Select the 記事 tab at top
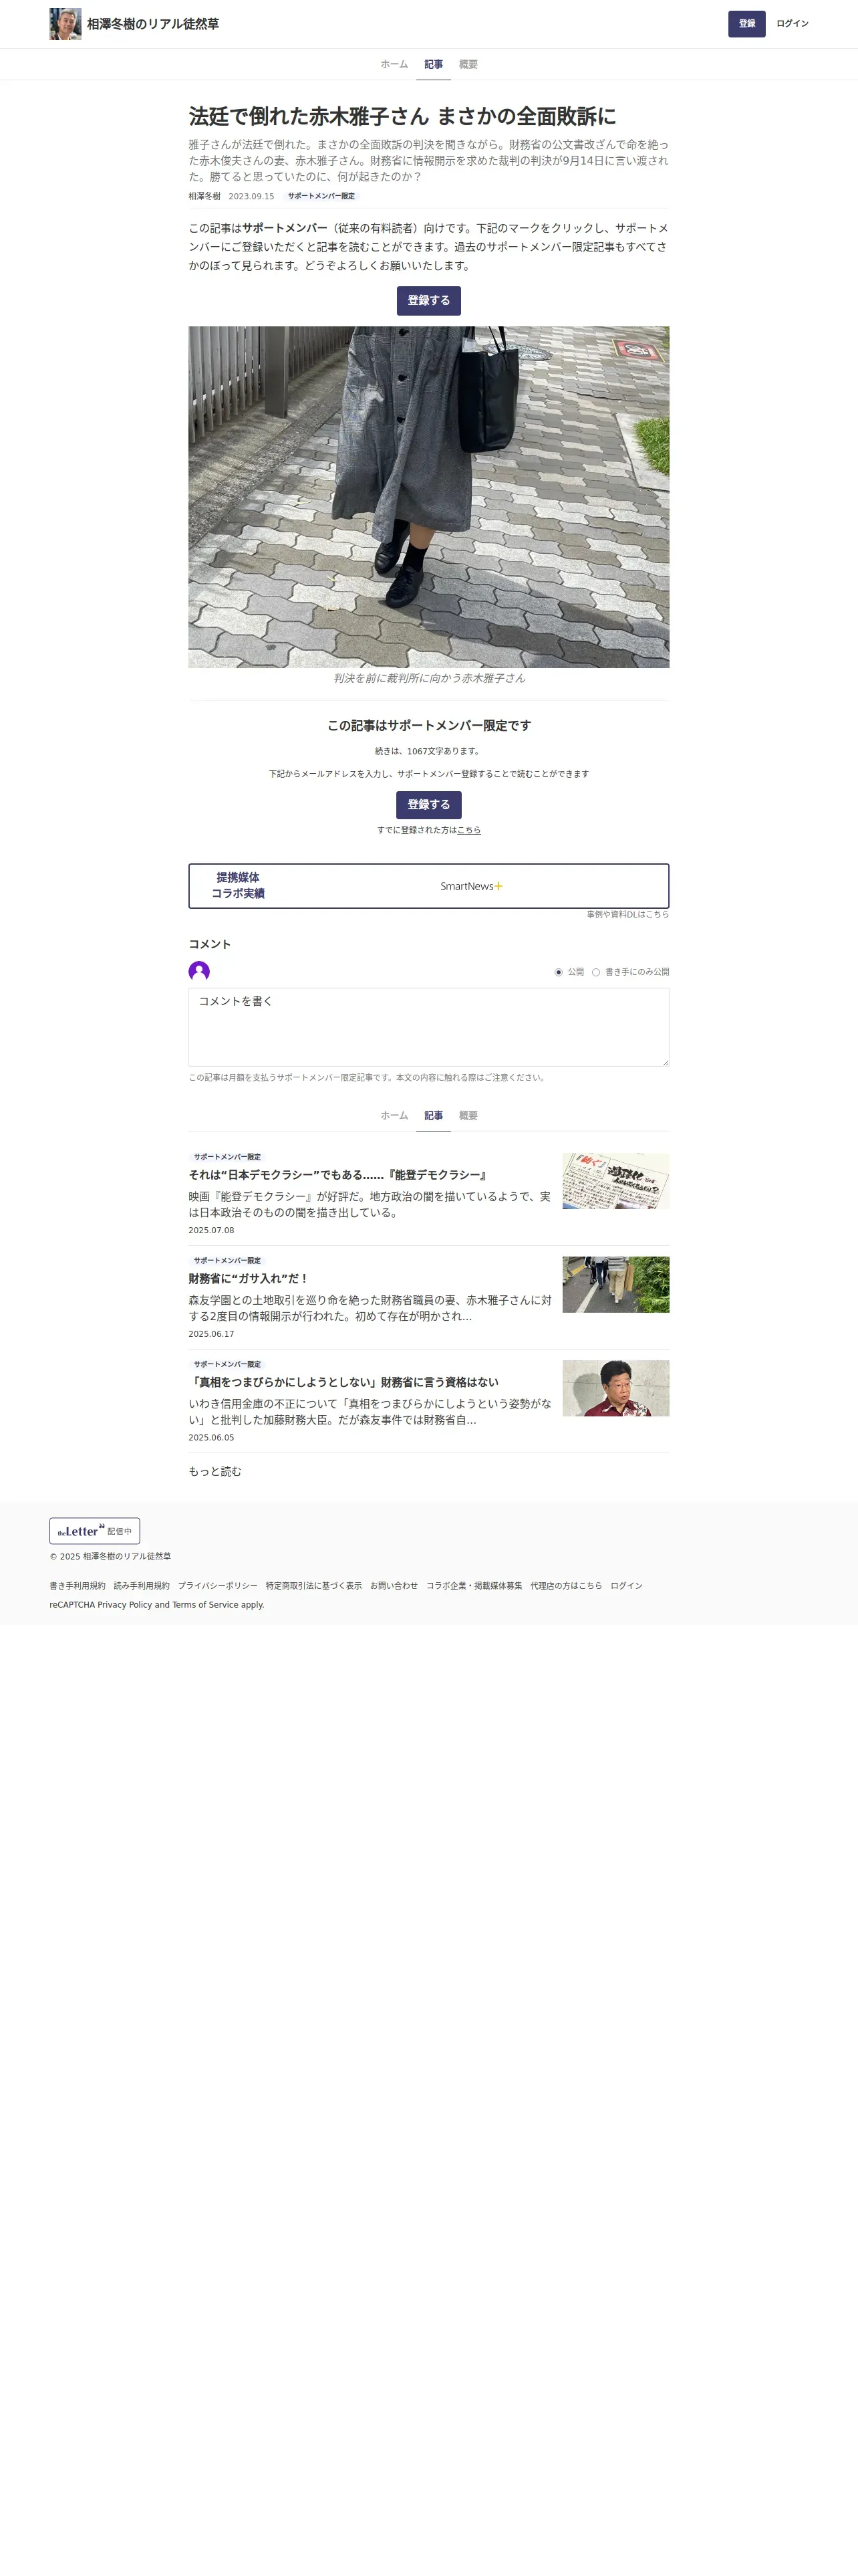858x2576 pixels. (x=434, y=64)
